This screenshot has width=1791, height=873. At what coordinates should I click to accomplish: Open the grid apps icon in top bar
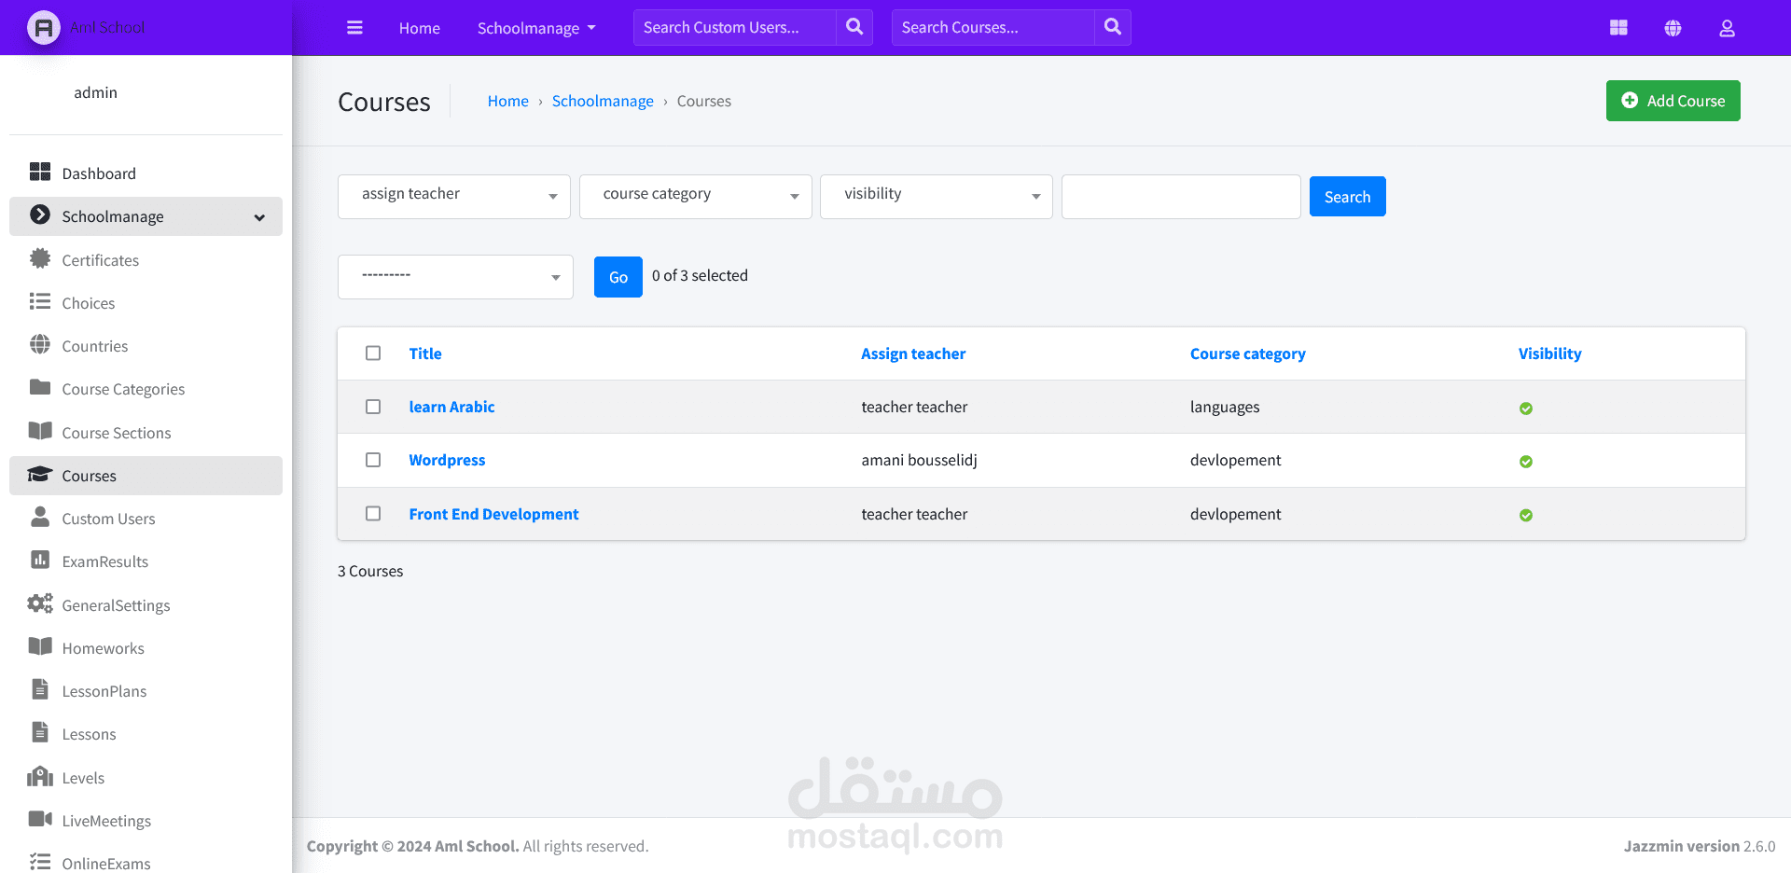click(x=1618, y=28)
